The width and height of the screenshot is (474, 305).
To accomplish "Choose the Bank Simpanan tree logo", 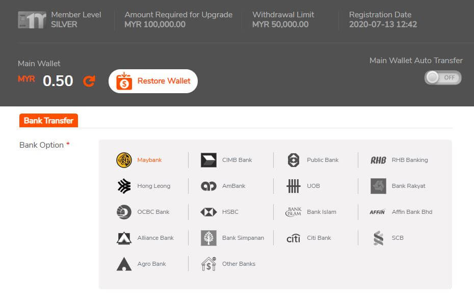I will pyautogui.click(x=208, y=238).
